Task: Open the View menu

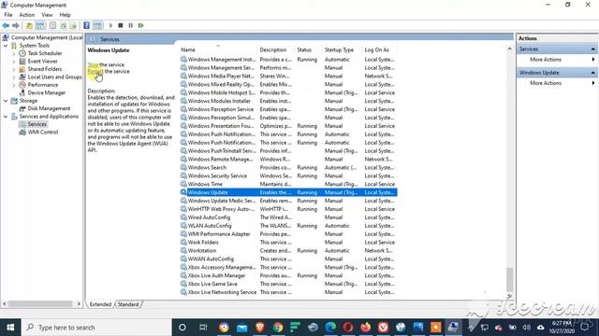Action: 47,15
